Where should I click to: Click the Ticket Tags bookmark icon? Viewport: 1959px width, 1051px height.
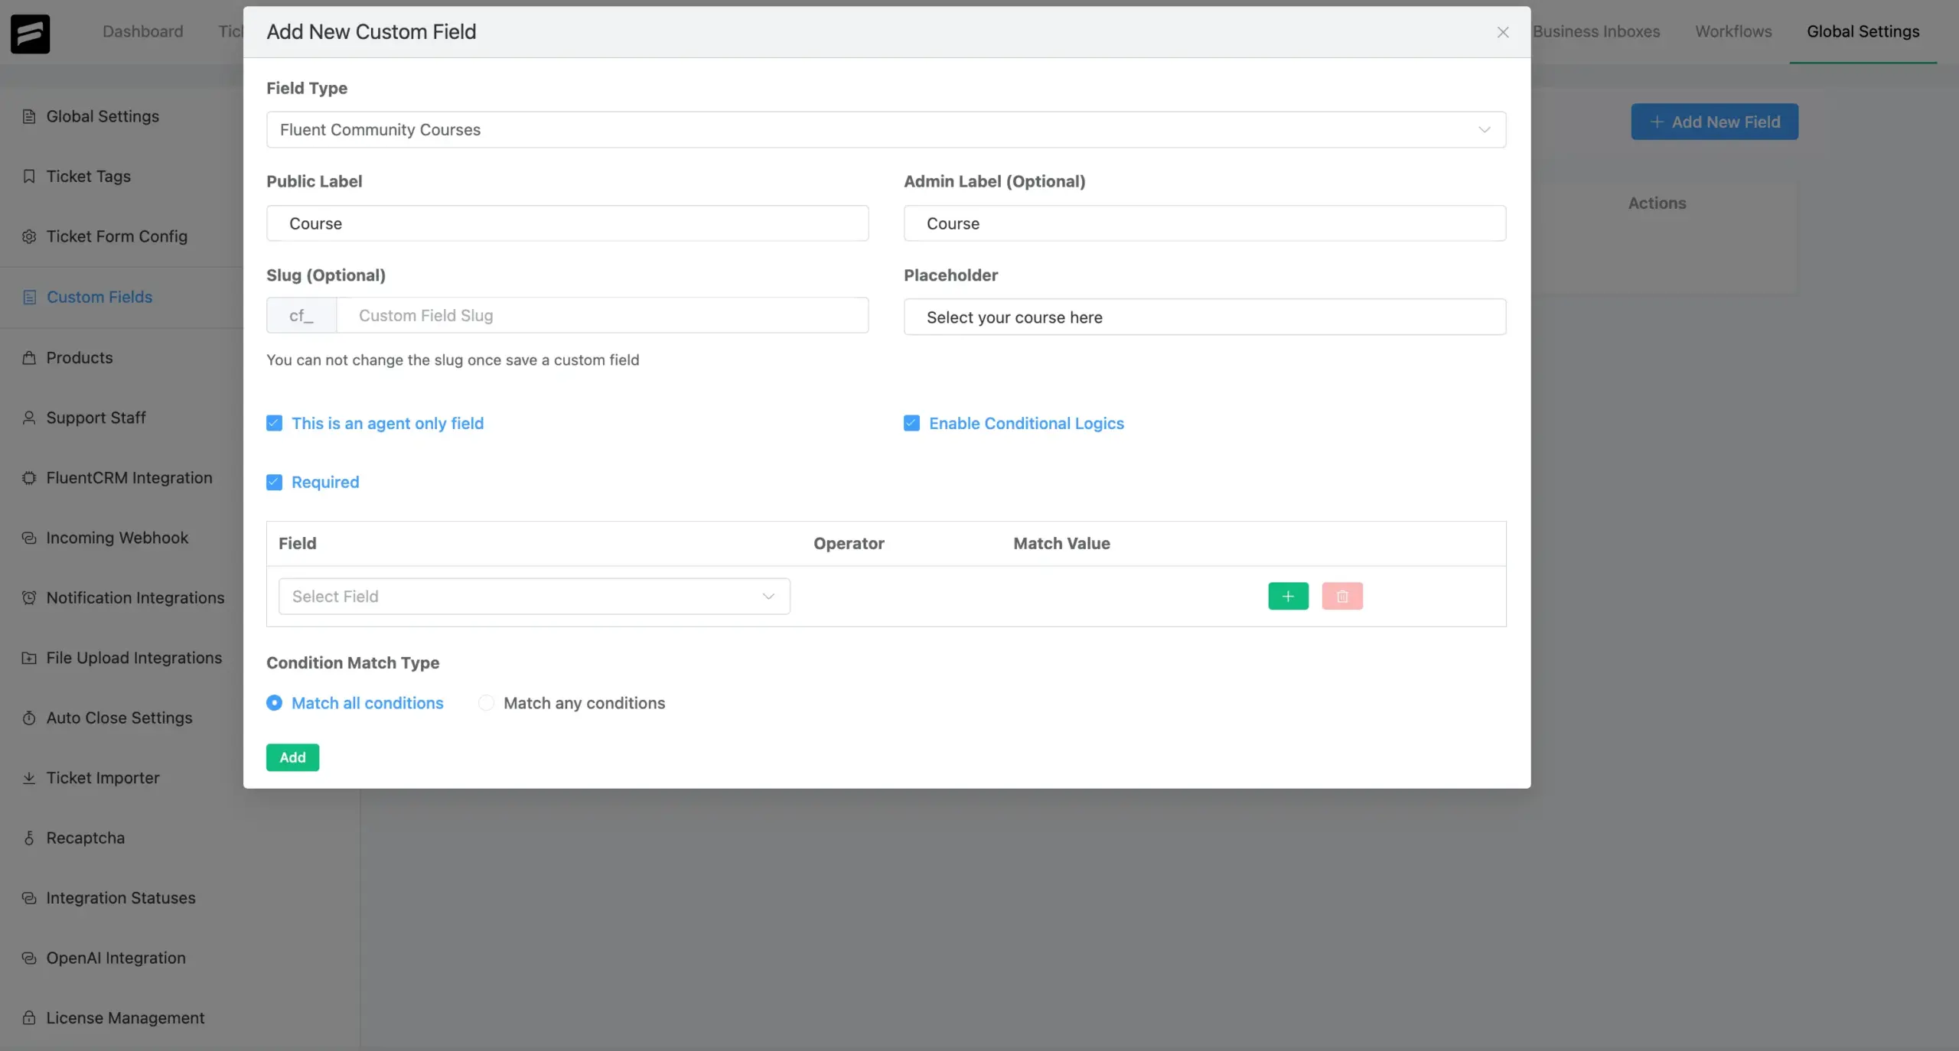[x=29, y=177]
